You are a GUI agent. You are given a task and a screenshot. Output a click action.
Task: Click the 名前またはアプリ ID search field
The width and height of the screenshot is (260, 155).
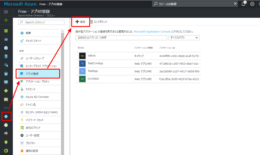(x=121, y=38)
